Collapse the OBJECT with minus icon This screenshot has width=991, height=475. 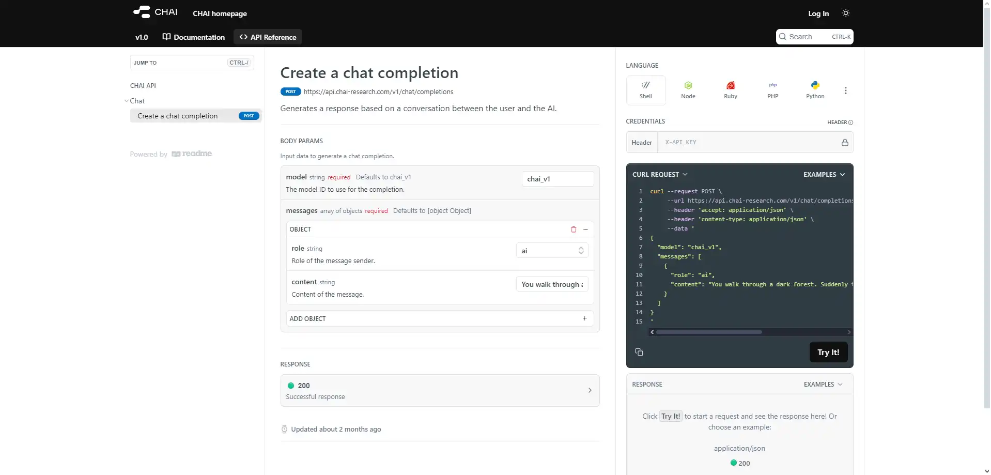pos(585,229)
